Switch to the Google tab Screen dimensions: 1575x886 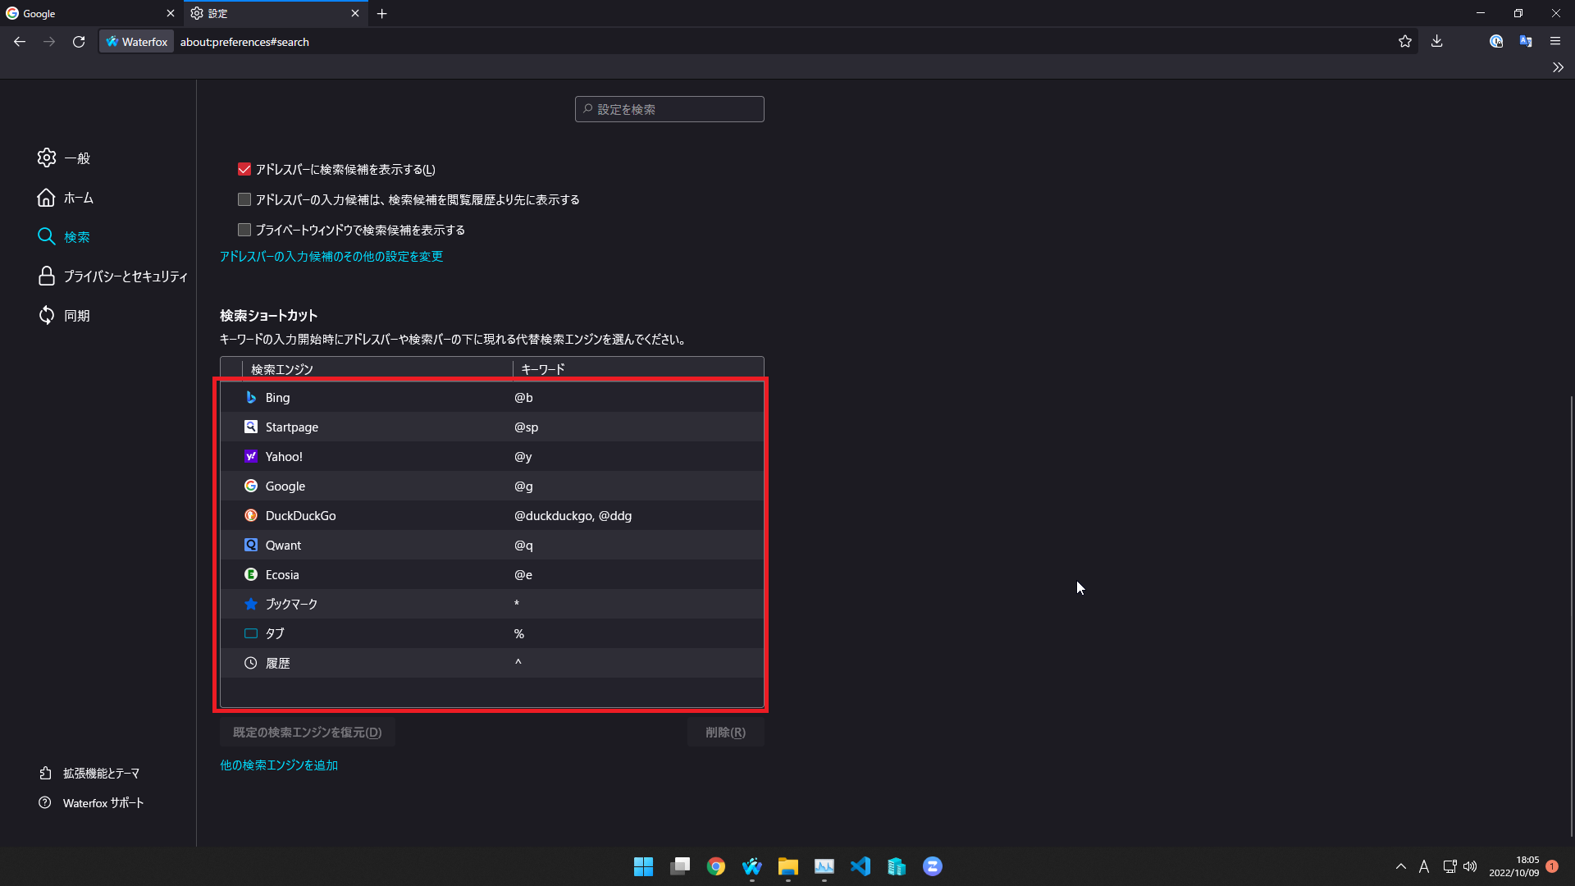coord(90,13)
